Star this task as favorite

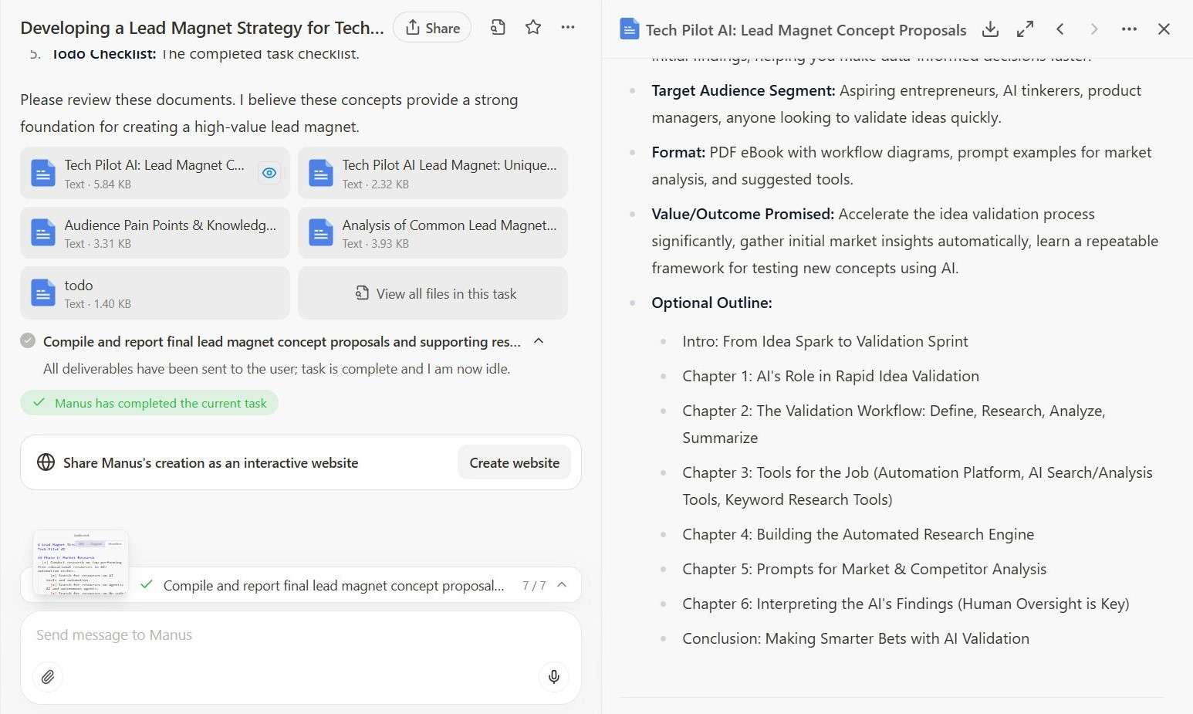pyautogui.click(x=533, y=28)
